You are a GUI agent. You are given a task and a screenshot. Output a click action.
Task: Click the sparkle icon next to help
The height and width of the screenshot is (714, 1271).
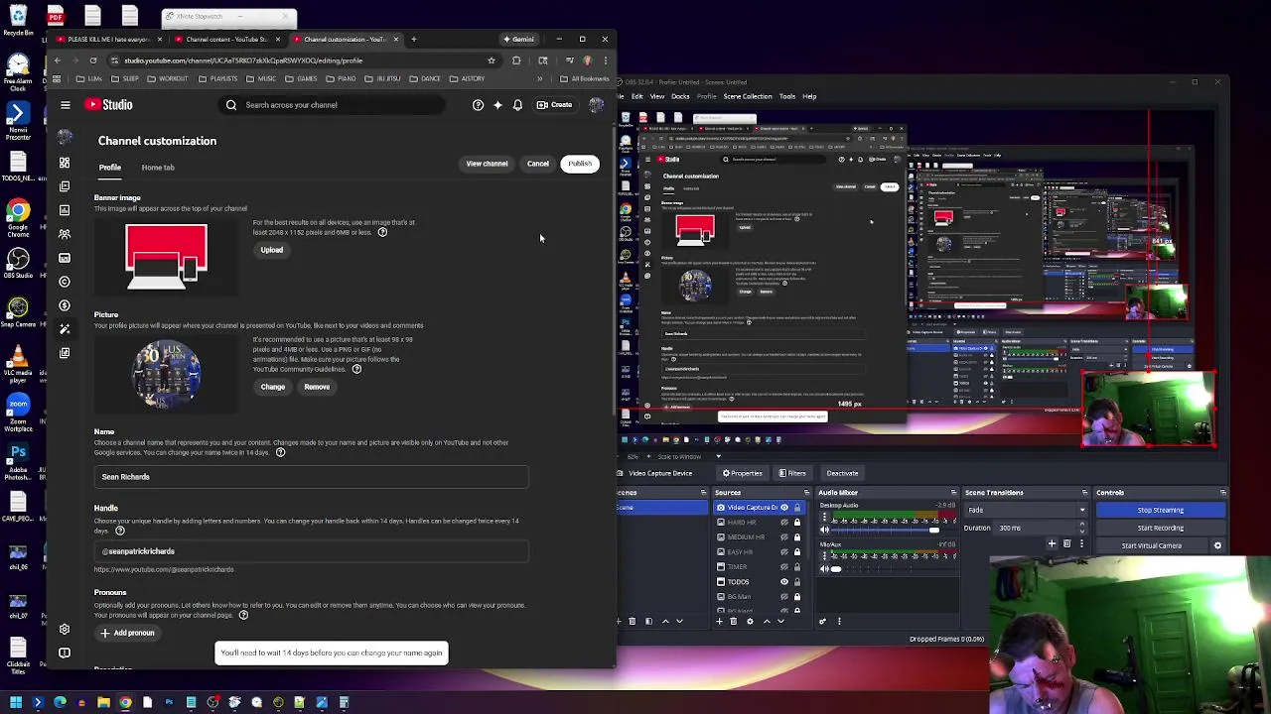click(x=497, y=105)
